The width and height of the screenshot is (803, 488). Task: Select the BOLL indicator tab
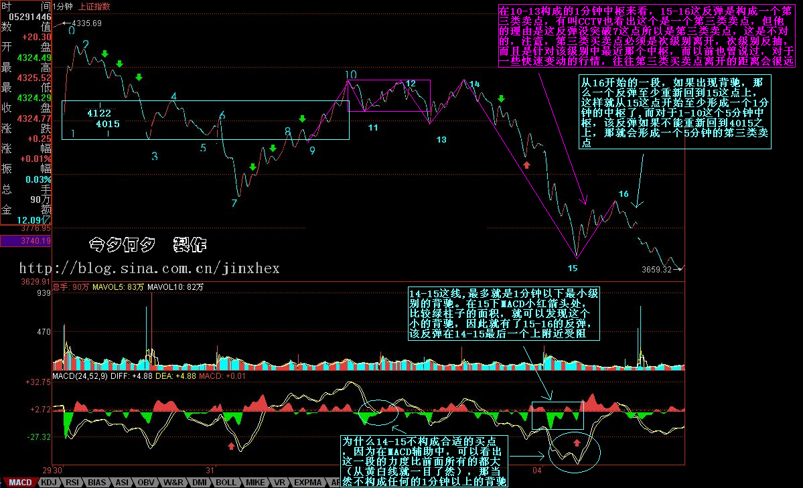coord(226,482)
